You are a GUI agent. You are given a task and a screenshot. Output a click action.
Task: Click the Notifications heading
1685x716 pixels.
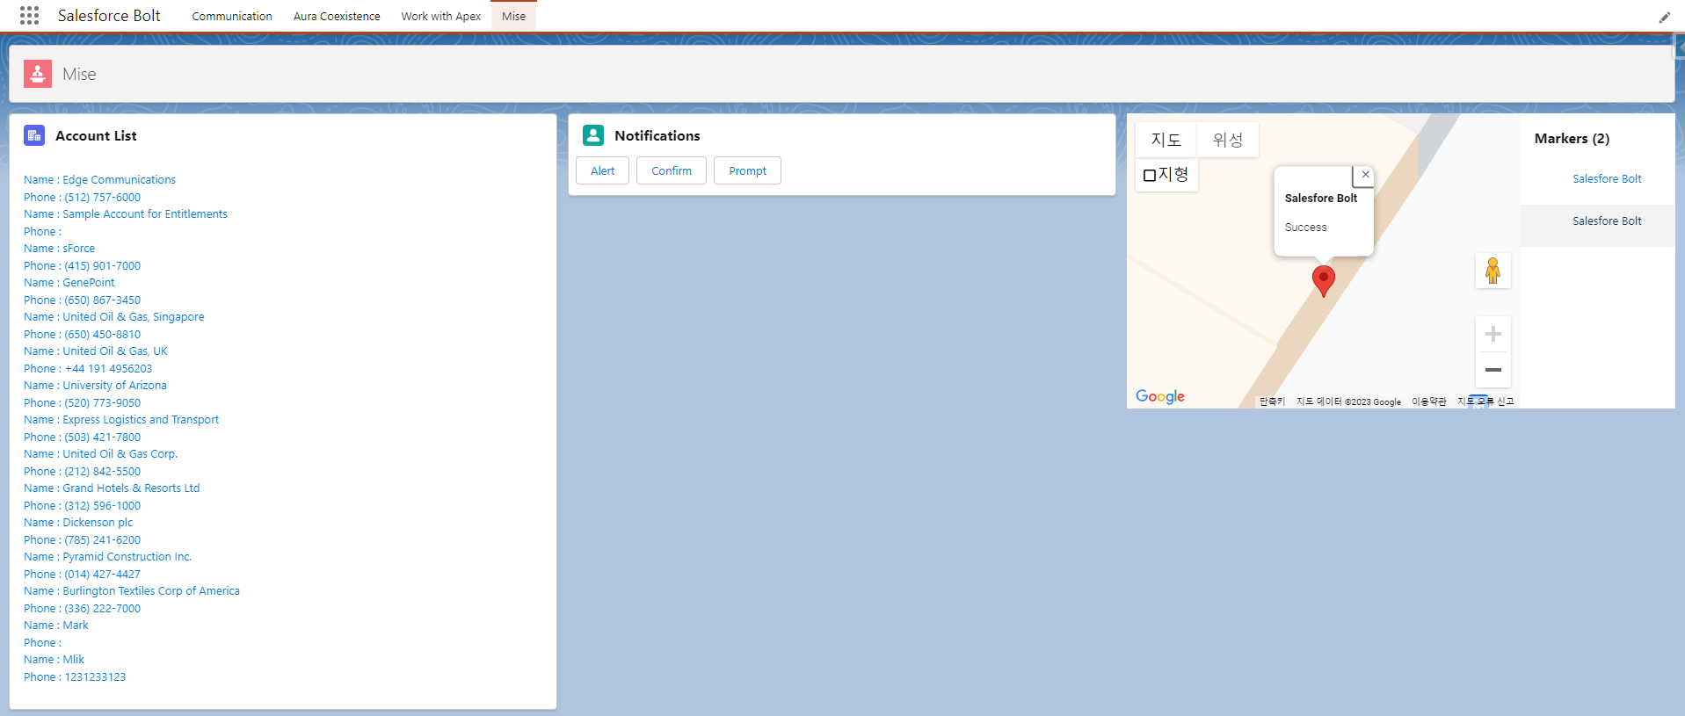click(x=657, y=136)
